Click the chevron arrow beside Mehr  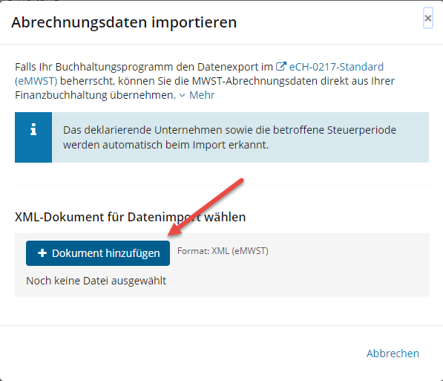[183, 96]
